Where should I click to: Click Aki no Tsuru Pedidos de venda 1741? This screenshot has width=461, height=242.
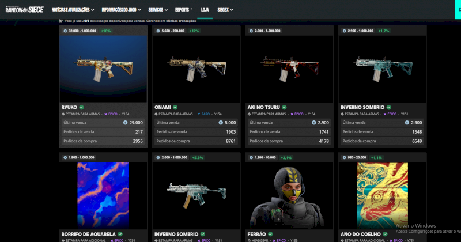(289, 132)
